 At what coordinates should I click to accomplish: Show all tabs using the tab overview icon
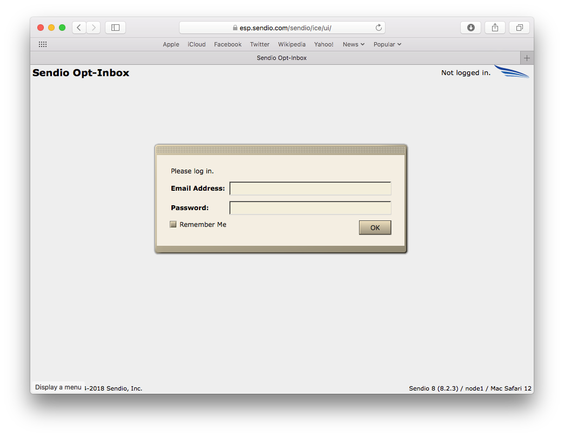[519, 27]
